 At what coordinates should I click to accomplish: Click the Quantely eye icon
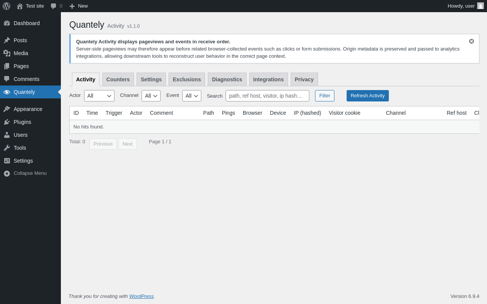coord(7,92)
